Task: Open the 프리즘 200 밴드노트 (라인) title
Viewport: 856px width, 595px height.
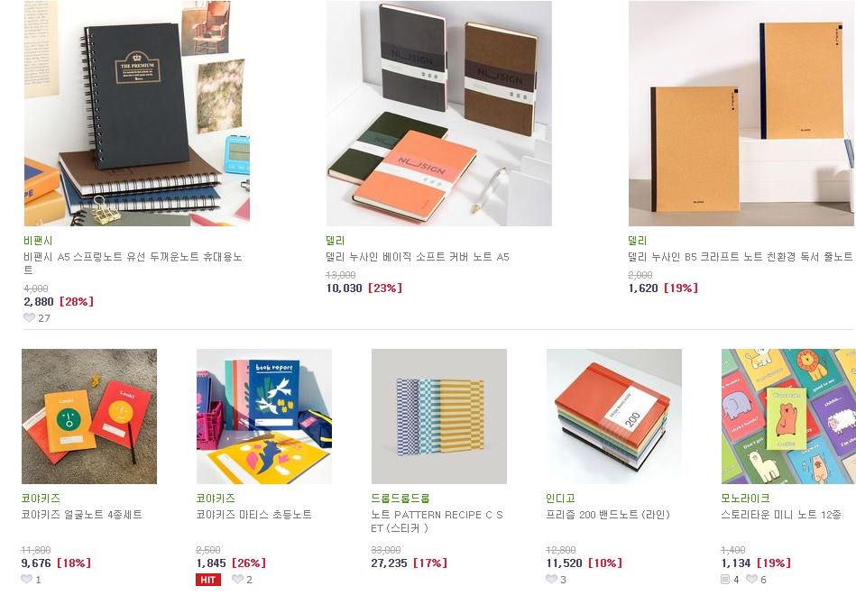Action: (608, 514)
